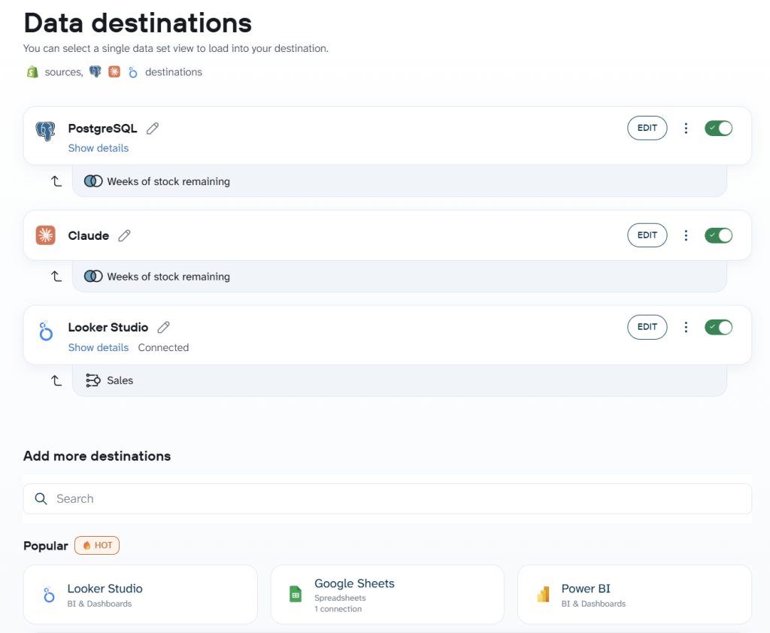Screen dimensions: 770x633
Task: Show details for Looker Studio
Action: point(99,347)
